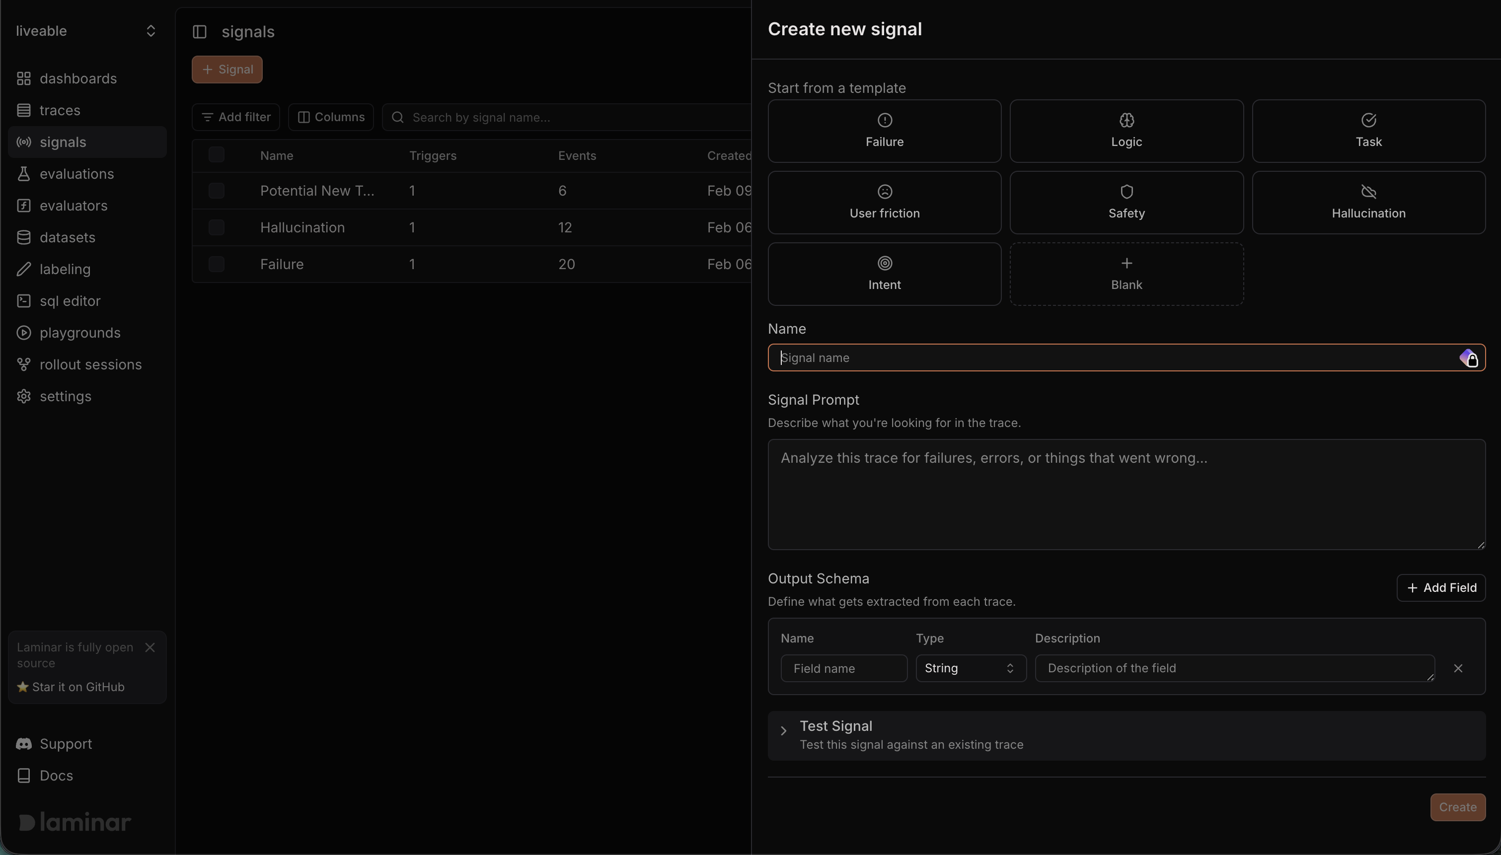Screen dimensions: 1501x855
Task: Open the String type dropdown in Output Schema
Action: (x=970, y=668)
